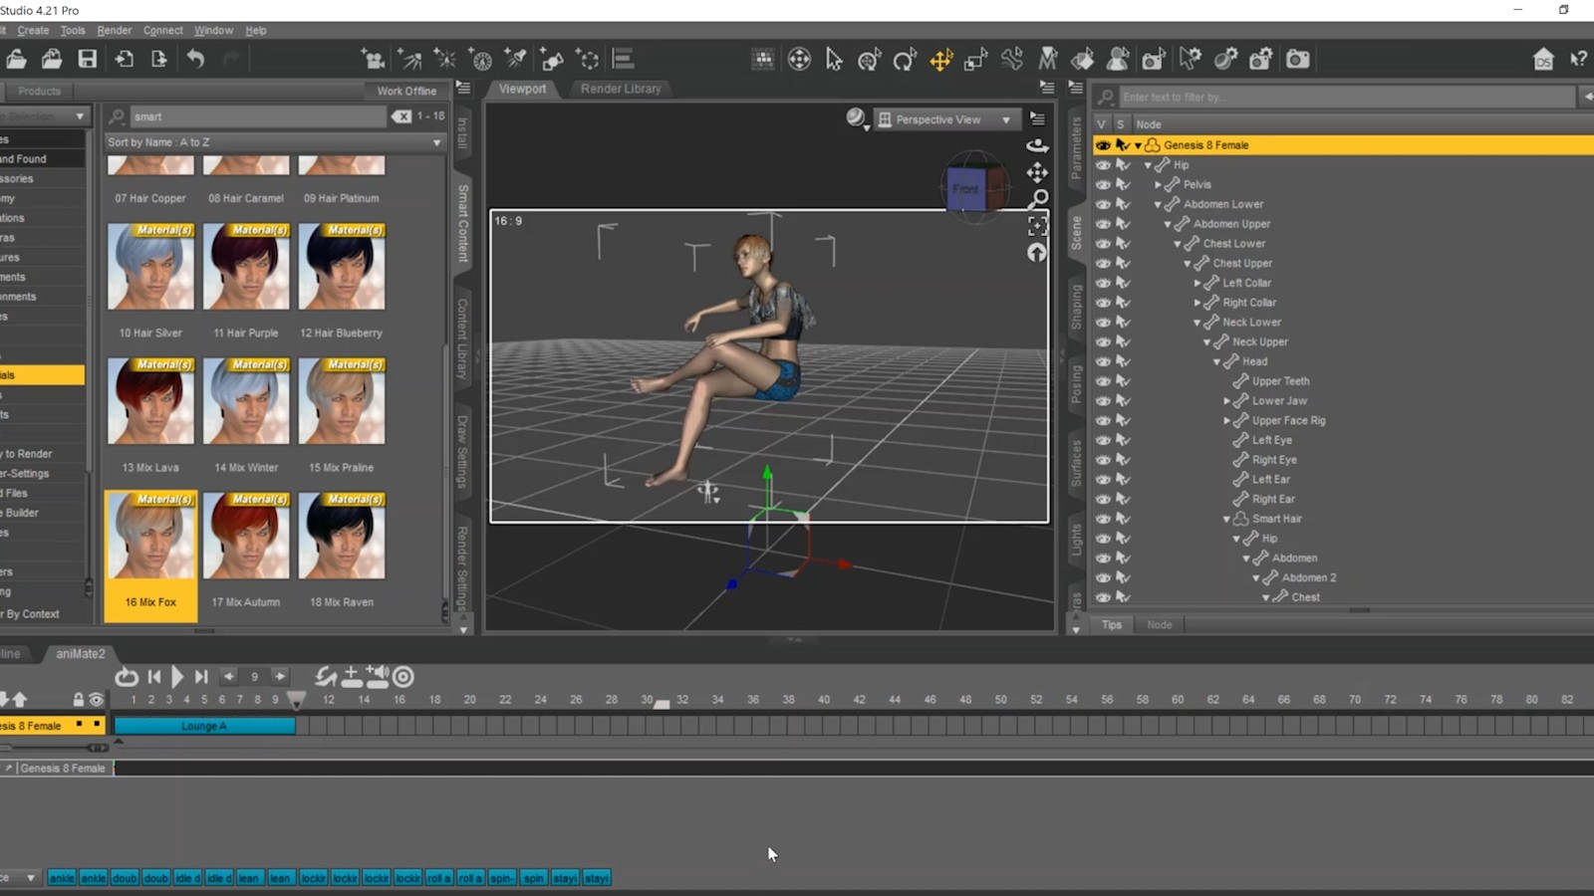
Task: Click the viewport frame selection icon
Action: (1037, 226)
